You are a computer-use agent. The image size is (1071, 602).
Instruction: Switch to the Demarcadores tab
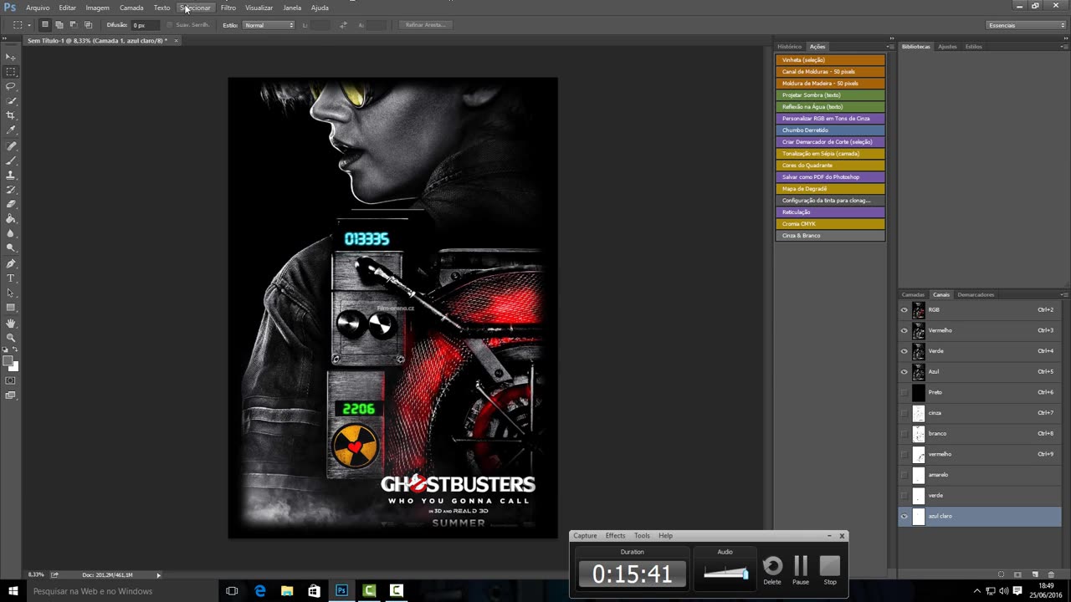976,295
